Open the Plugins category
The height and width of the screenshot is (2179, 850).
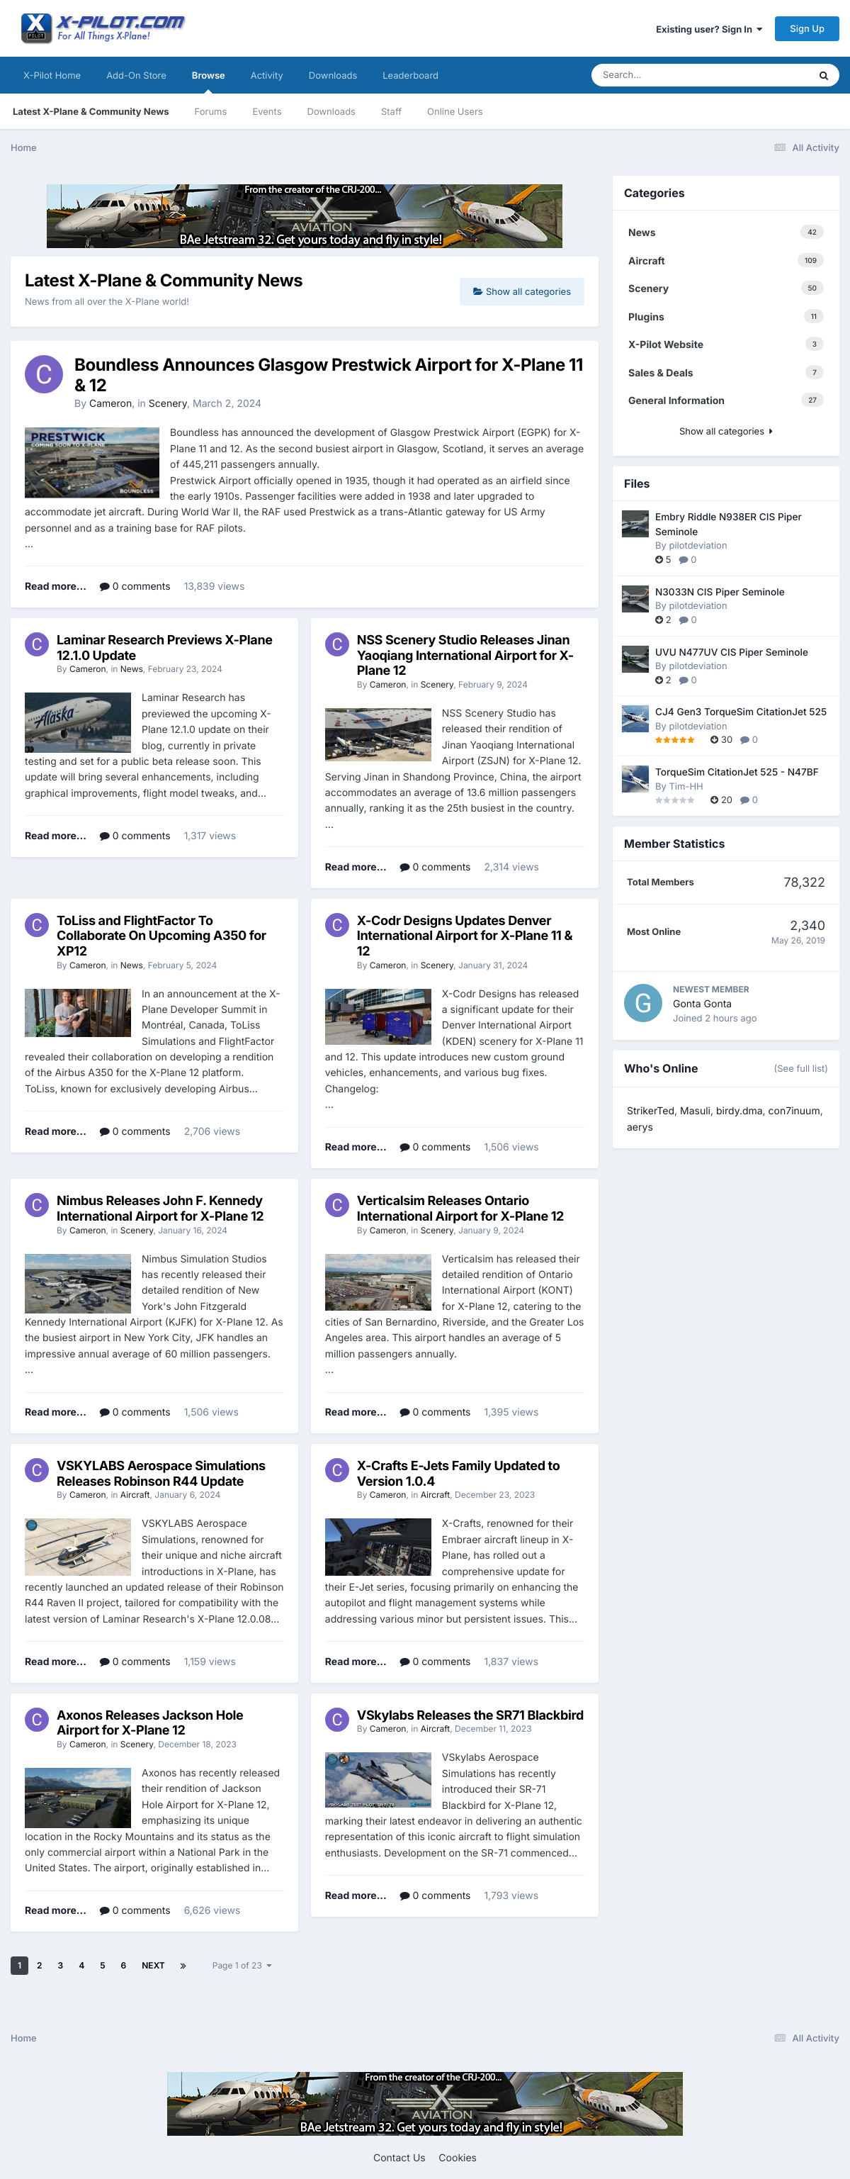pyautogui.click(x=645, y=317)
